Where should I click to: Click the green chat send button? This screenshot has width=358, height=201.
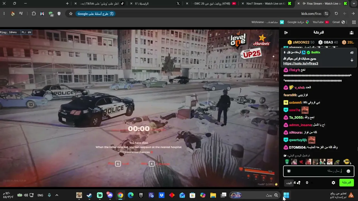pyautogui.click(x=346, y=183)
